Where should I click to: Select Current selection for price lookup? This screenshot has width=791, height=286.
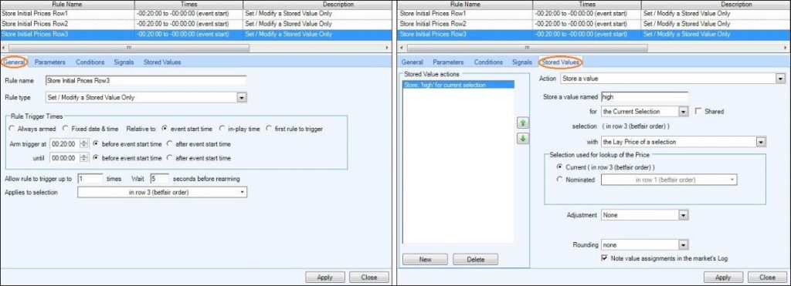558,167
